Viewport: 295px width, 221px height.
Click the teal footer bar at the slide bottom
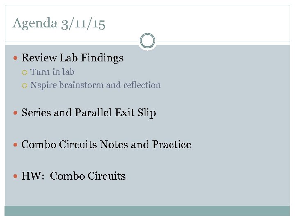coord(147,211)
